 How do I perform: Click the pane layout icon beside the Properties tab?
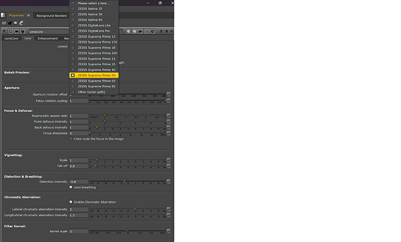3,15
